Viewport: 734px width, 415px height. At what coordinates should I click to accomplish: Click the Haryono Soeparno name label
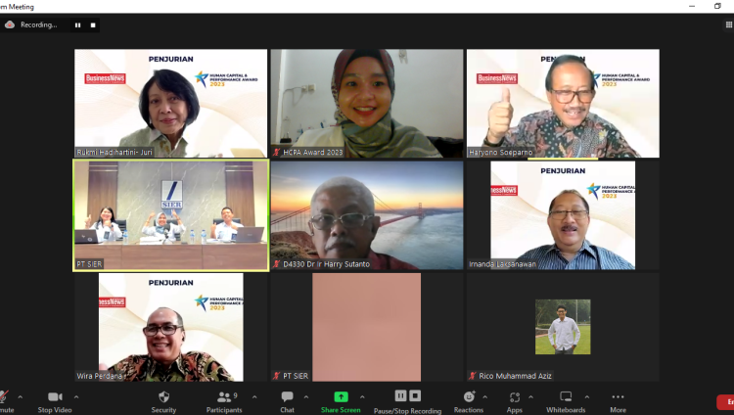[x=500, y=153]
